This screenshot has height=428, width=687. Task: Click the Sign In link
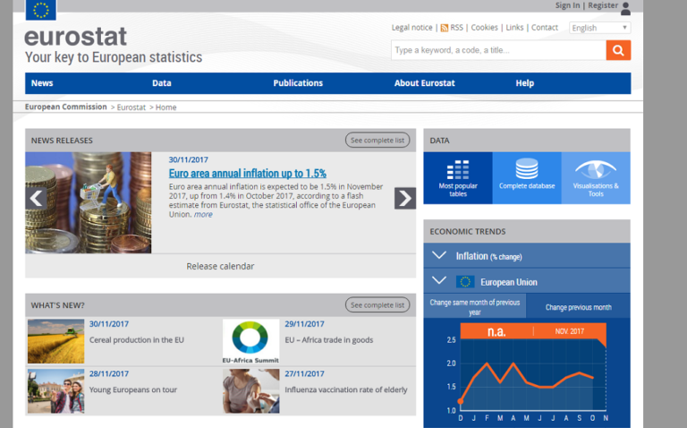(567, 5)
